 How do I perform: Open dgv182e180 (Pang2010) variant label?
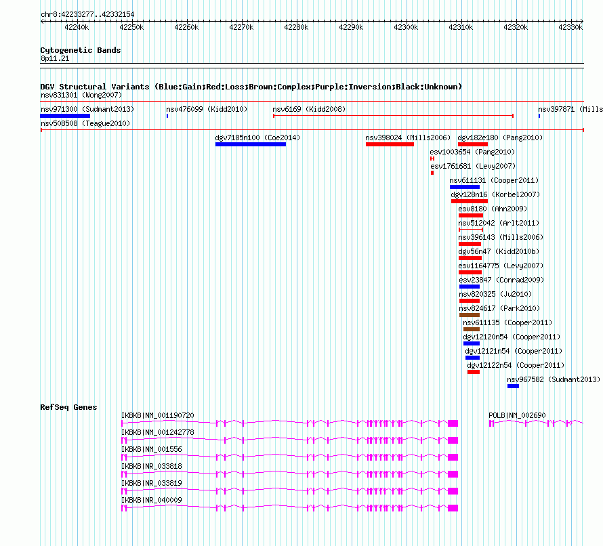click(500, 138)
